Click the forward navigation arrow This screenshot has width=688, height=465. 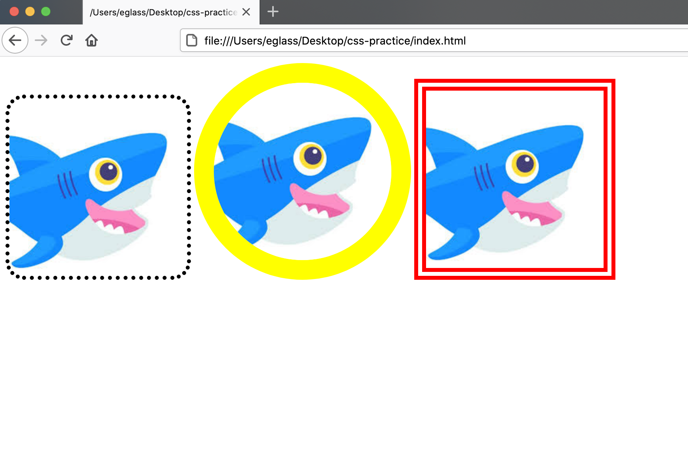click(41, 40)
